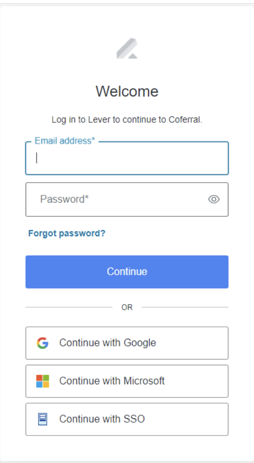Click the Google G logo icon
The height and width of the screenshot is (463, 254).
click(x=43, y=343)
